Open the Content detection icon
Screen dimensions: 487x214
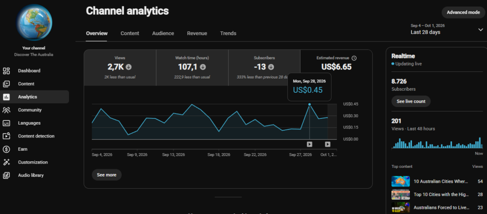click(6, 136)
